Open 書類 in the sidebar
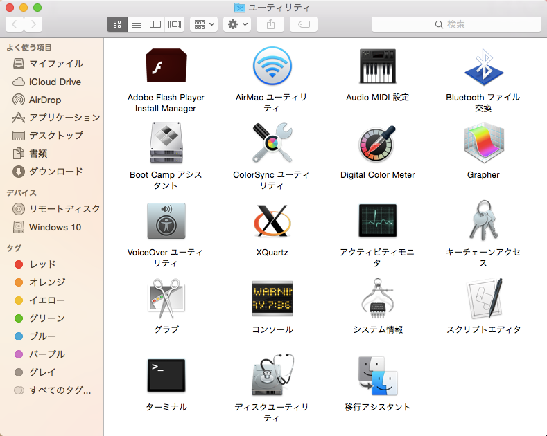547x436 pixels. [51, 154]
